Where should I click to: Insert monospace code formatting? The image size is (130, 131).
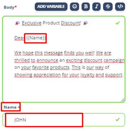120,6
